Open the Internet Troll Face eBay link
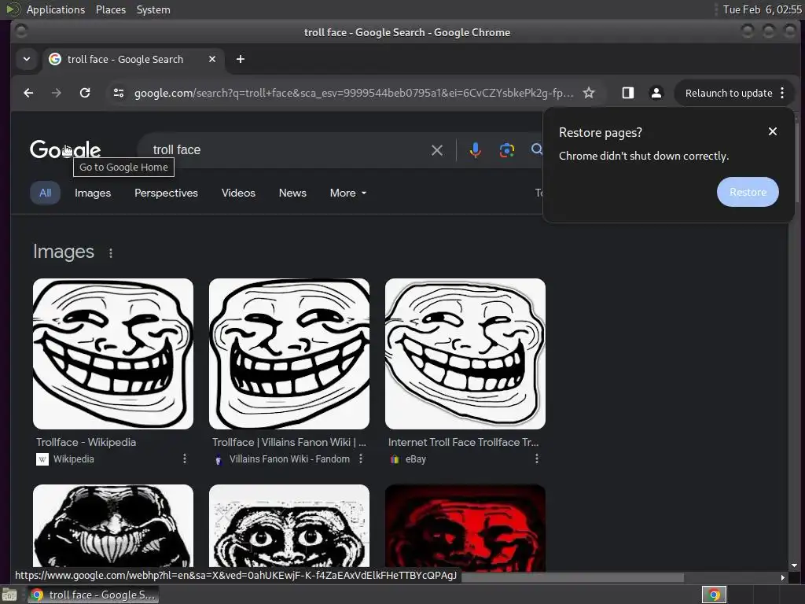 464,442
